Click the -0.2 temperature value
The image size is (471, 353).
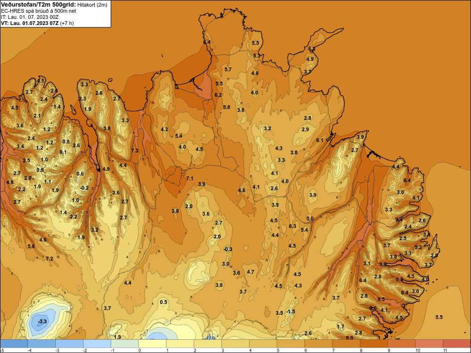84,188
